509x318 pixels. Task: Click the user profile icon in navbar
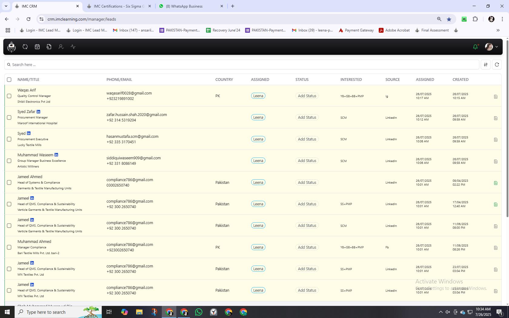pos(61,47)
